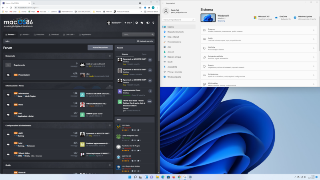Open Accessibilità settings category
This screenshot has width=320, height=180.
coord(178,67)
